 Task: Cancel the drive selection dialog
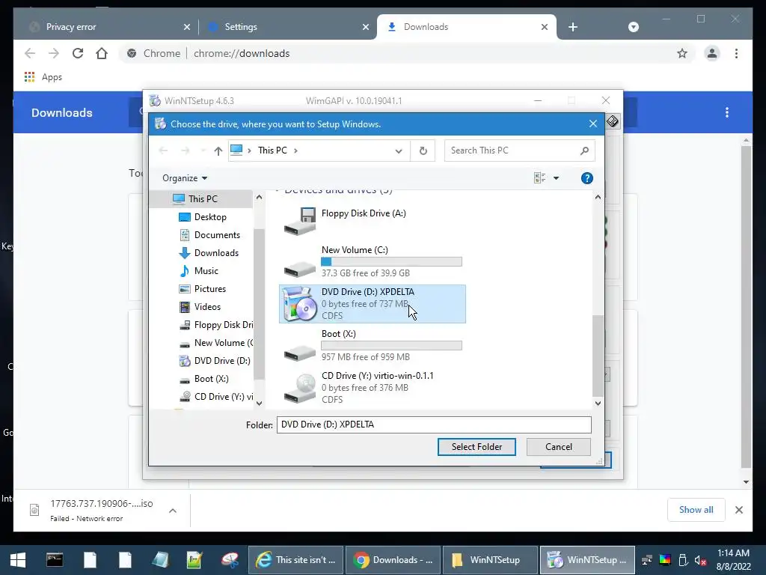click(558, 447)
